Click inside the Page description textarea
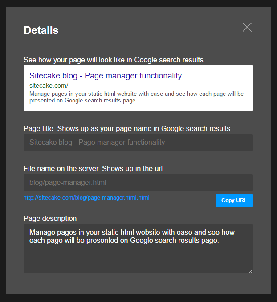Image resolution: width=277 pixels, height=302 pixels. click(138, 249)
